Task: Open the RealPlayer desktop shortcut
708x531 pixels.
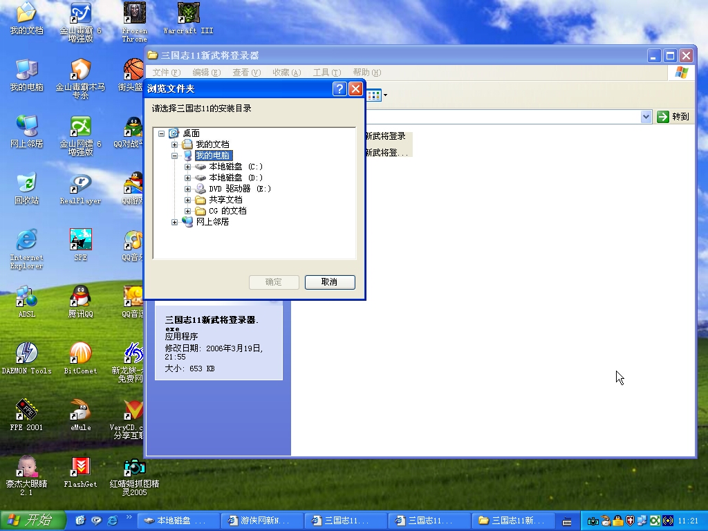Action: [x=80, y=184]
